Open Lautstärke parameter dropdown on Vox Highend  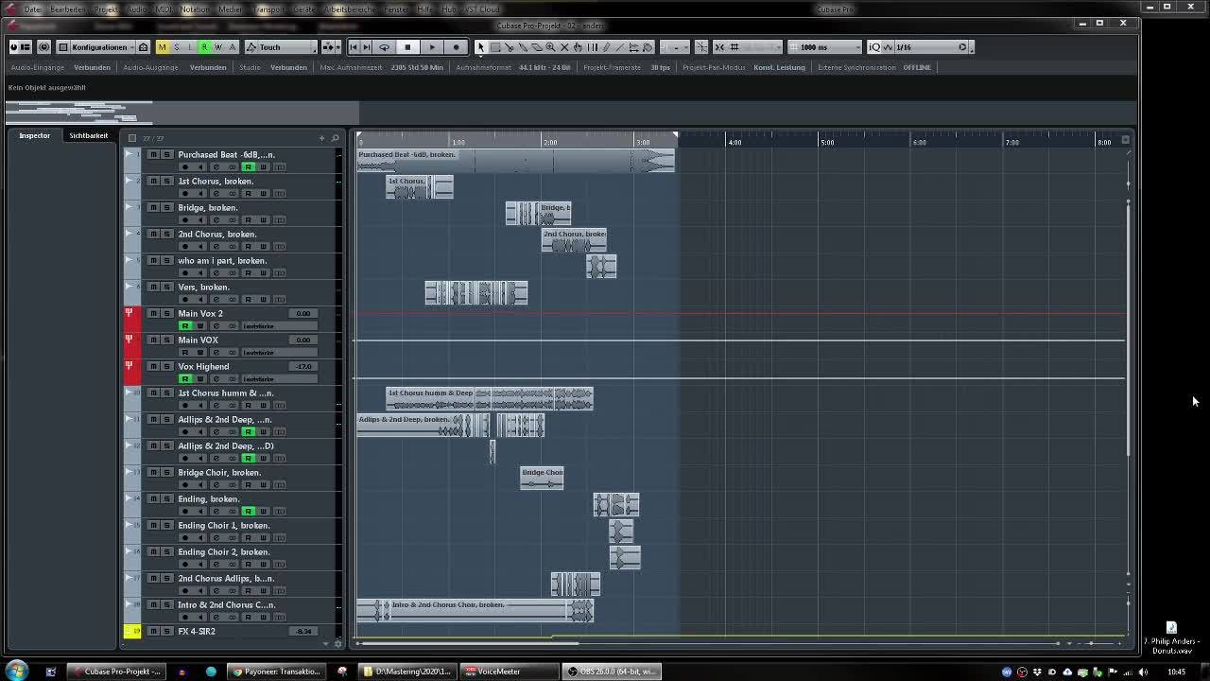pos(280,379)
